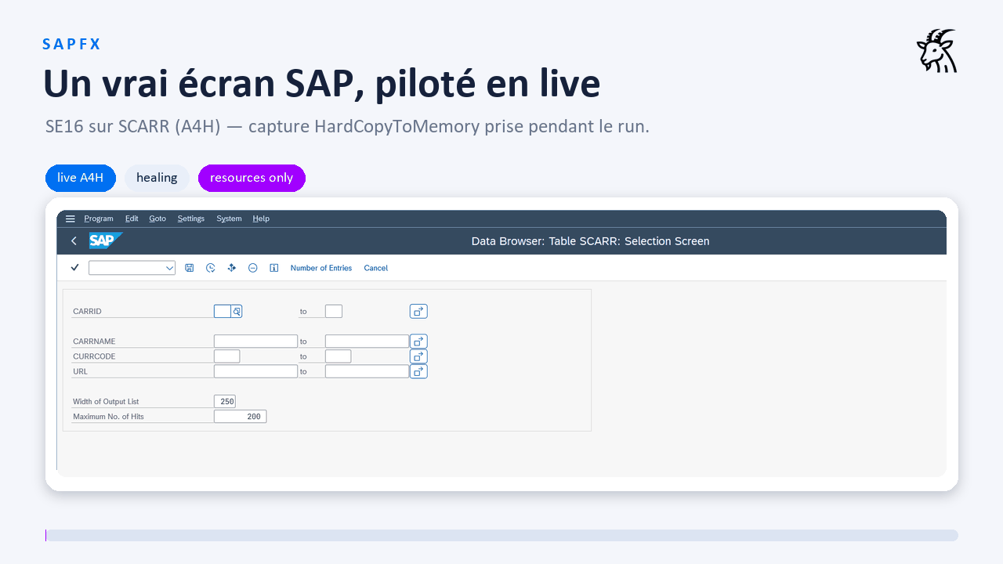Click the goat logo on the slide
Image resolution: width=1003 pixels, height=564 pixels.
[x=937, y=51]
